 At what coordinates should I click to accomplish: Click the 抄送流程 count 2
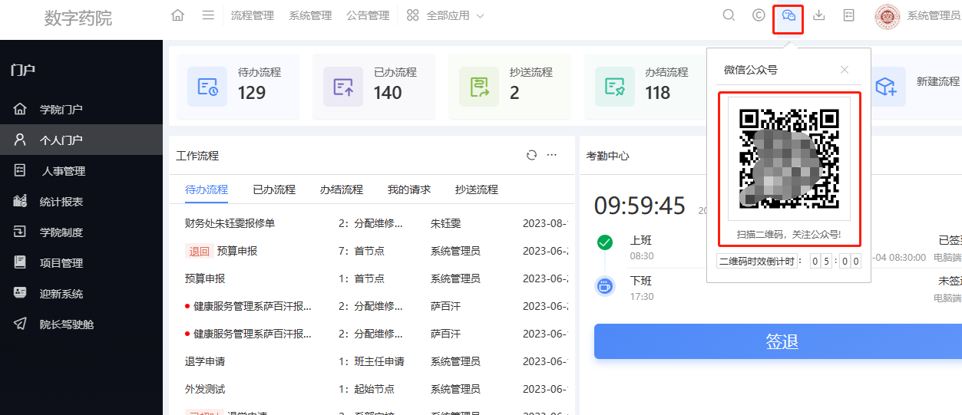tap(514, 93)
